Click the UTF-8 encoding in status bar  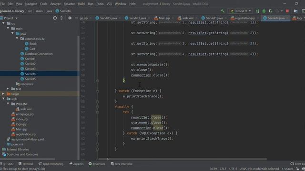click(x=233, y=169)
